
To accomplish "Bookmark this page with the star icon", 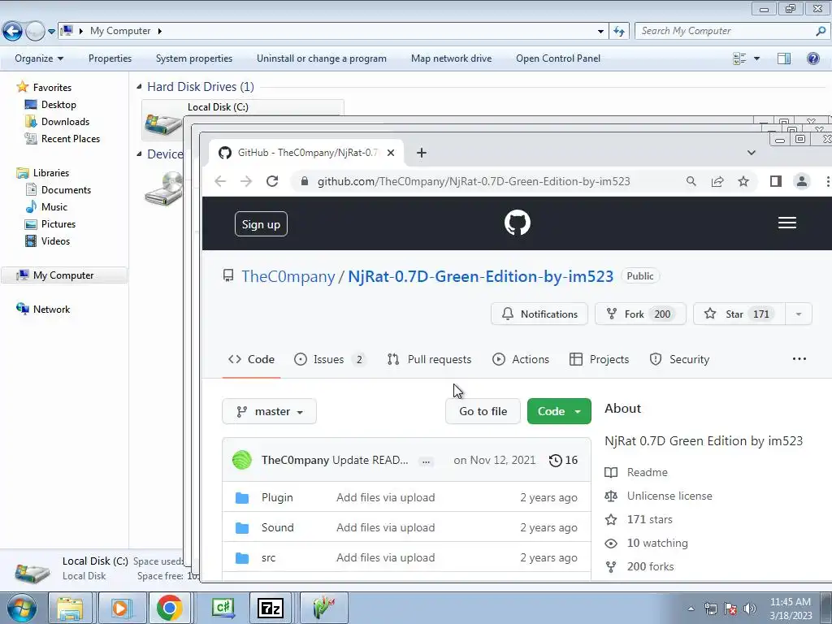I will 743,181.
